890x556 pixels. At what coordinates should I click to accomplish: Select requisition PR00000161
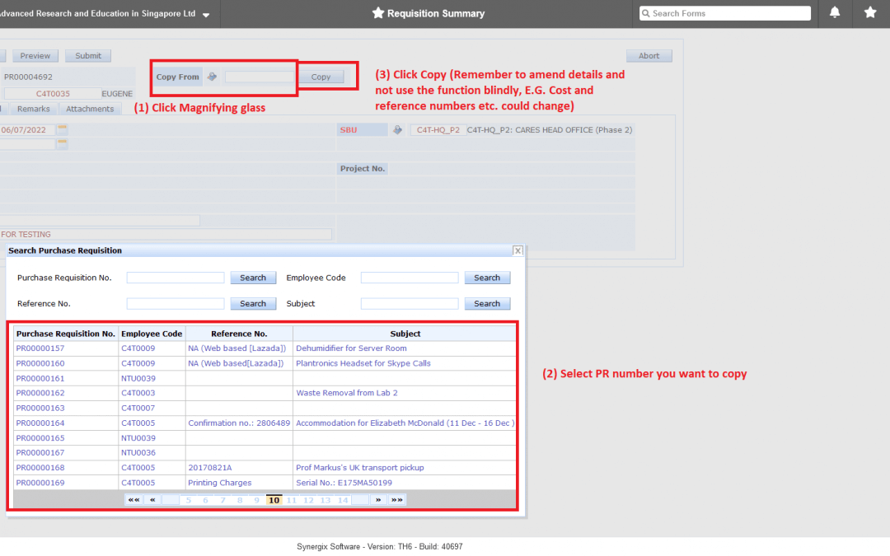(x=40, y=378)
